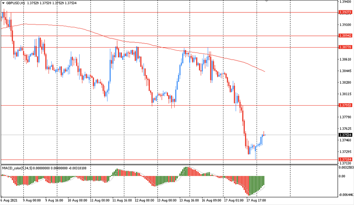Click the 16 Aug 09:00 time axis label

coord(212,200)
